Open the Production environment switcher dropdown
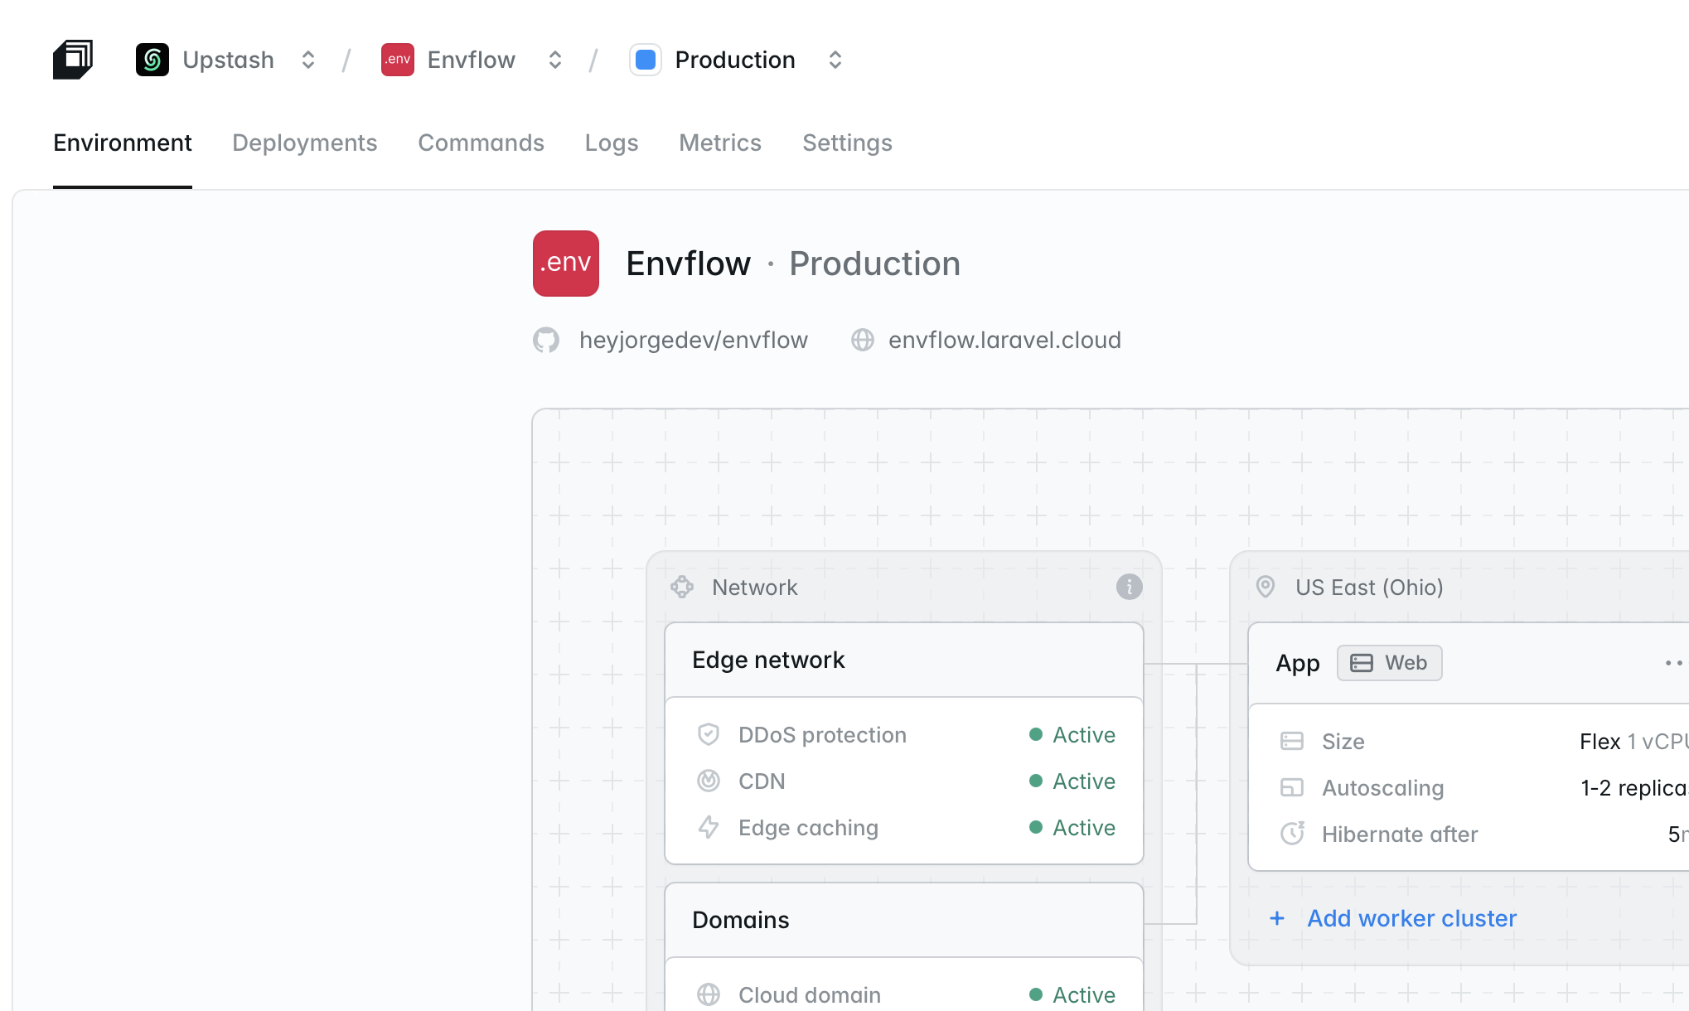 [835, 59]
